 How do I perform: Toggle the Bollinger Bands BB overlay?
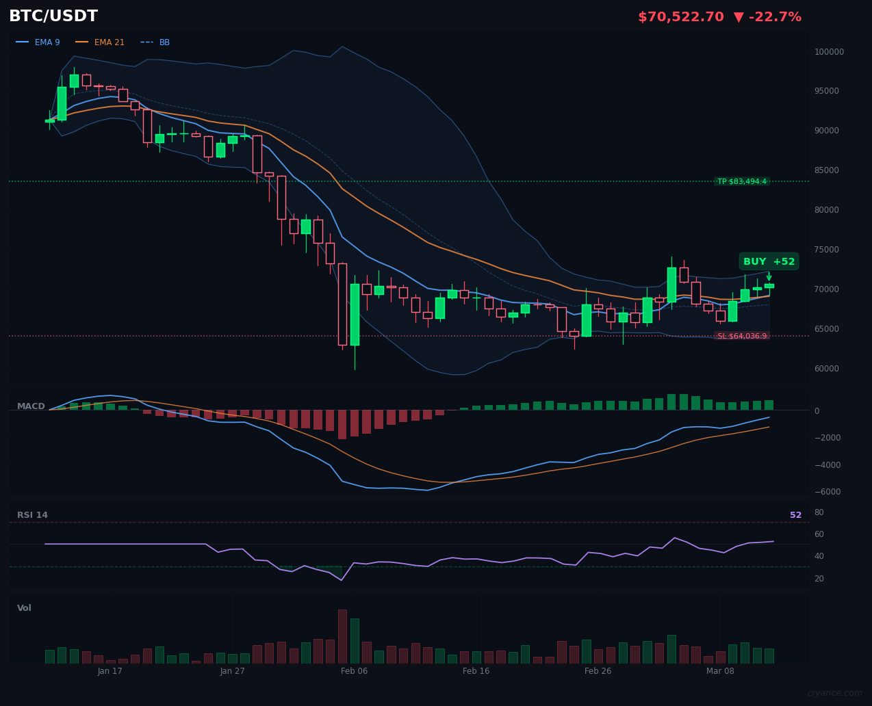164,42
